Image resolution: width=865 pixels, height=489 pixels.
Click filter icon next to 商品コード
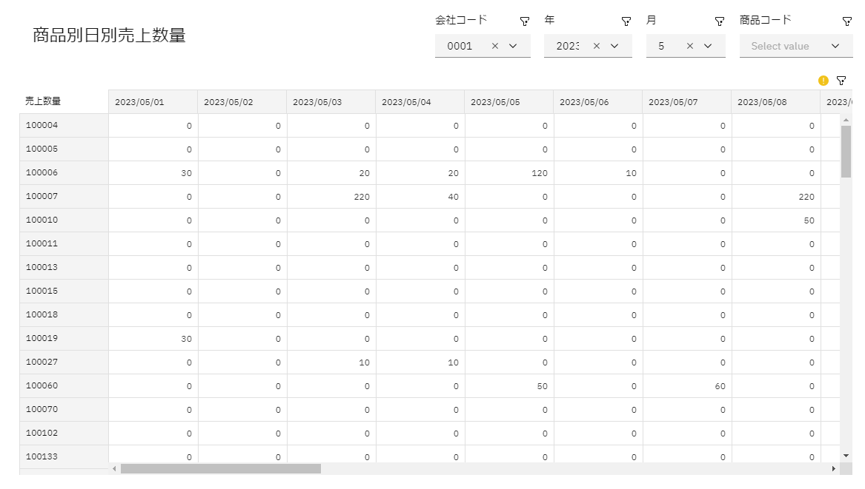pyautogui.click(x=846, y=21)
